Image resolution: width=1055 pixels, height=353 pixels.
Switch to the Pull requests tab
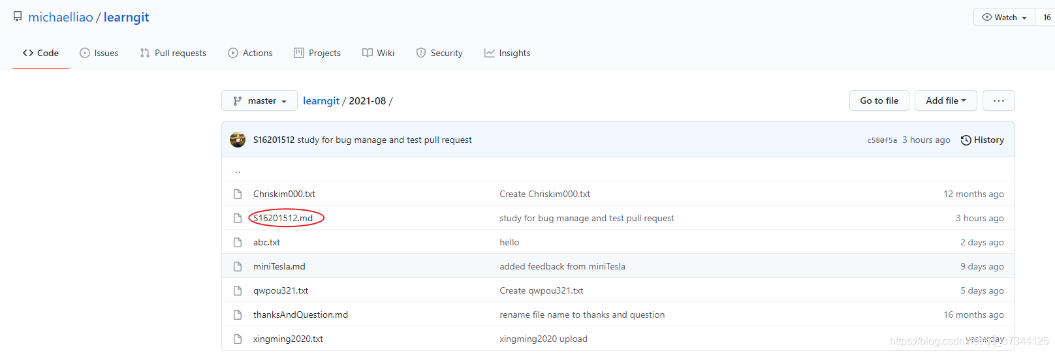(173, 53)
